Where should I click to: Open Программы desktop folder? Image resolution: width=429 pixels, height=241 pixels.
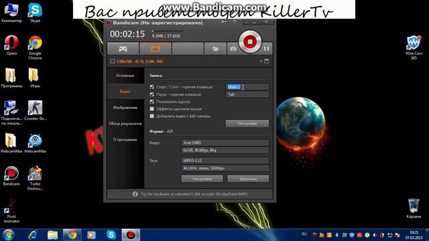(x=11, y=78)
